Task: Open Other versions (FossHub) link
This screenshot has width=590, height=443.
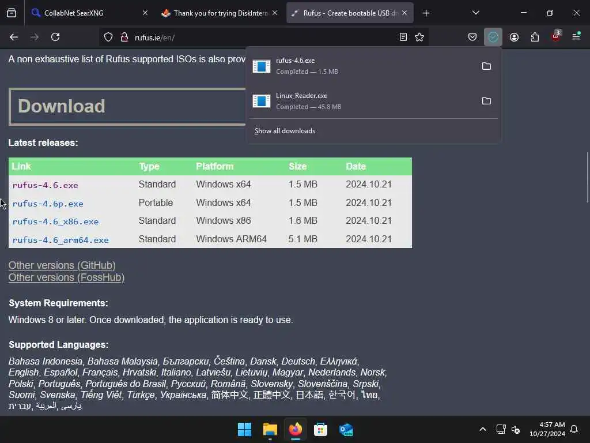Action: 67,277
